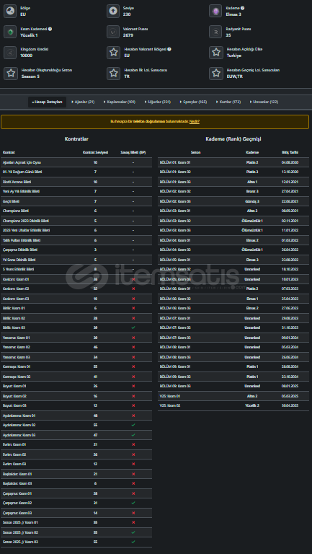Viewport: 312px width, 554px height.
Task: Open the Kartlar (173) tab
Action: (228, 102)
